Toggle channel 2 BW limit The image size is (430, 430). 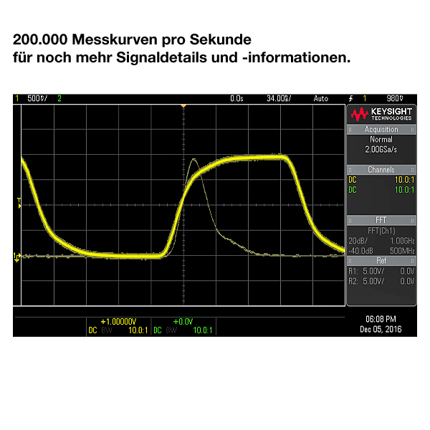[x=171, y=330]
